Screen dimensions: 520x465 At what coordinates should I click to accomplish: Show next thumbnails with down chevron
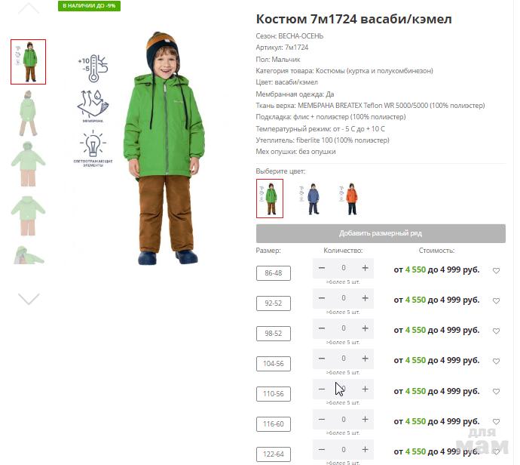point(29,299)
